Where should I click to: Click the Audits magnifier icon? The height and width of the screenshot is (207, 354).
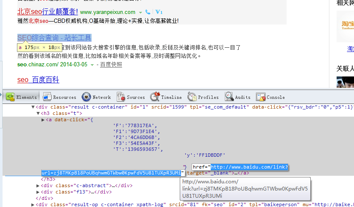coord(229,97)
